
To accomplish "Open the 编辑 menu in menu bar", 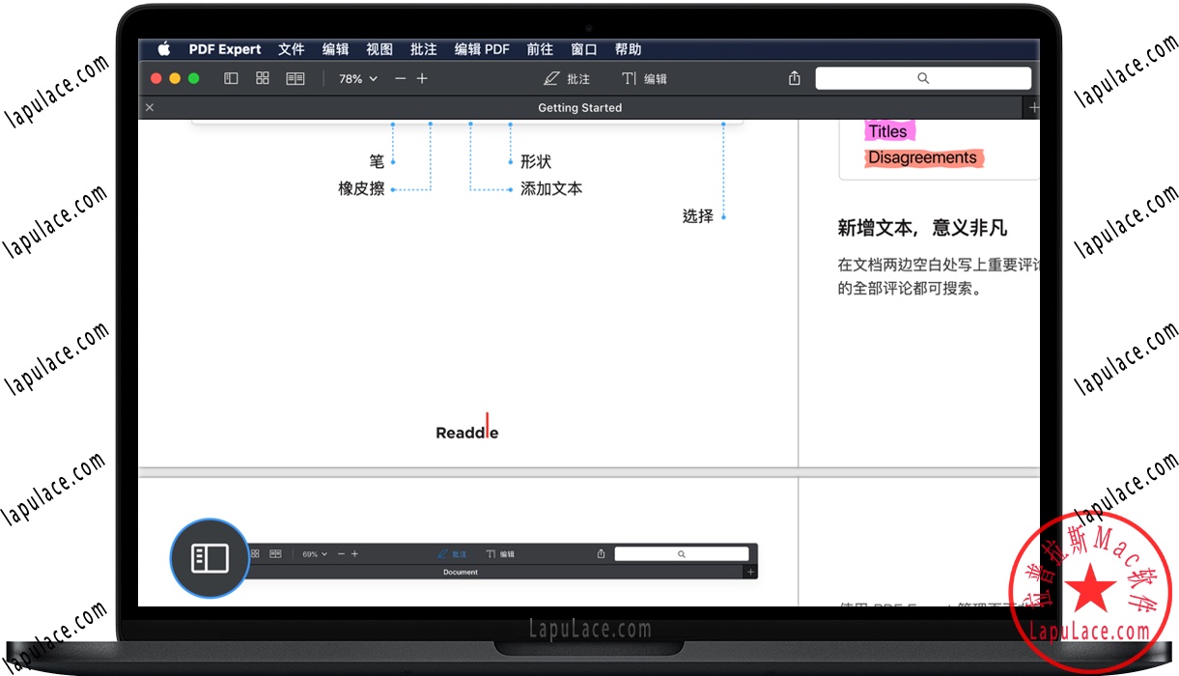I will (x=336, y=49).
